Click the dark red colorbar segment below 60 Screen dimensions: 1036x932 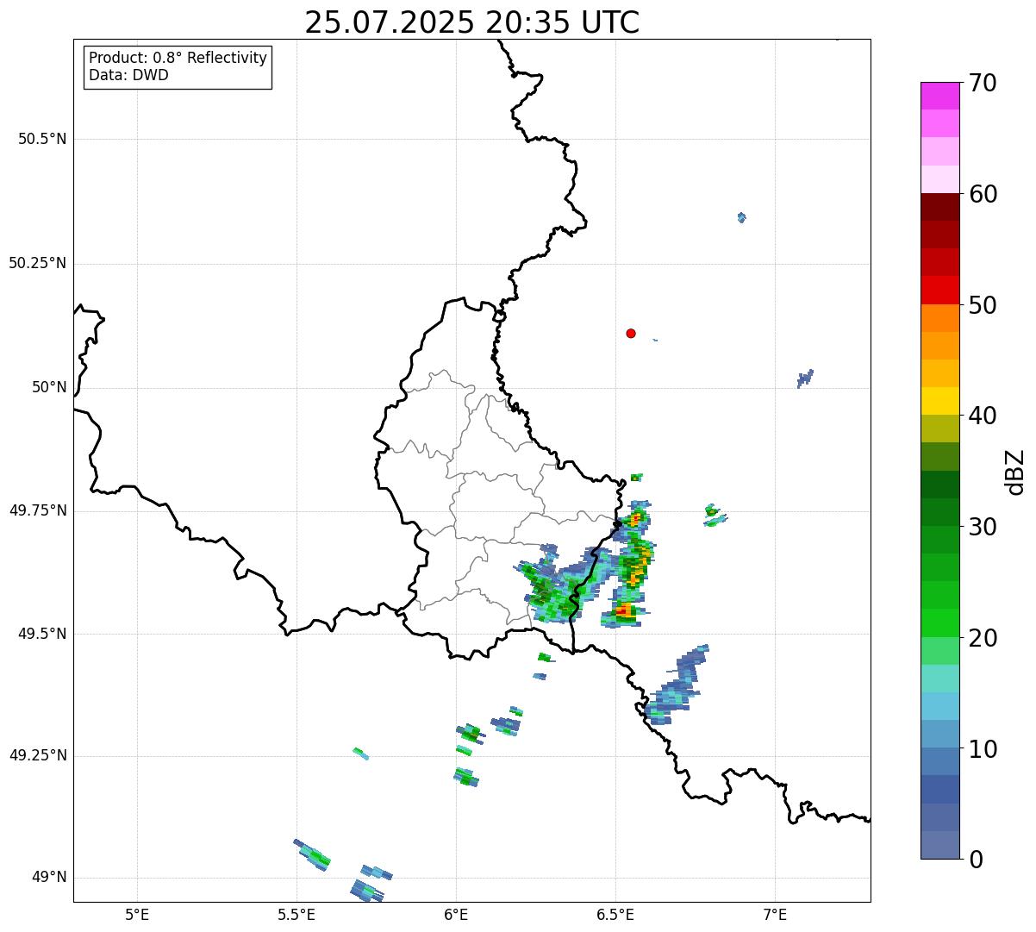[939, 207]
